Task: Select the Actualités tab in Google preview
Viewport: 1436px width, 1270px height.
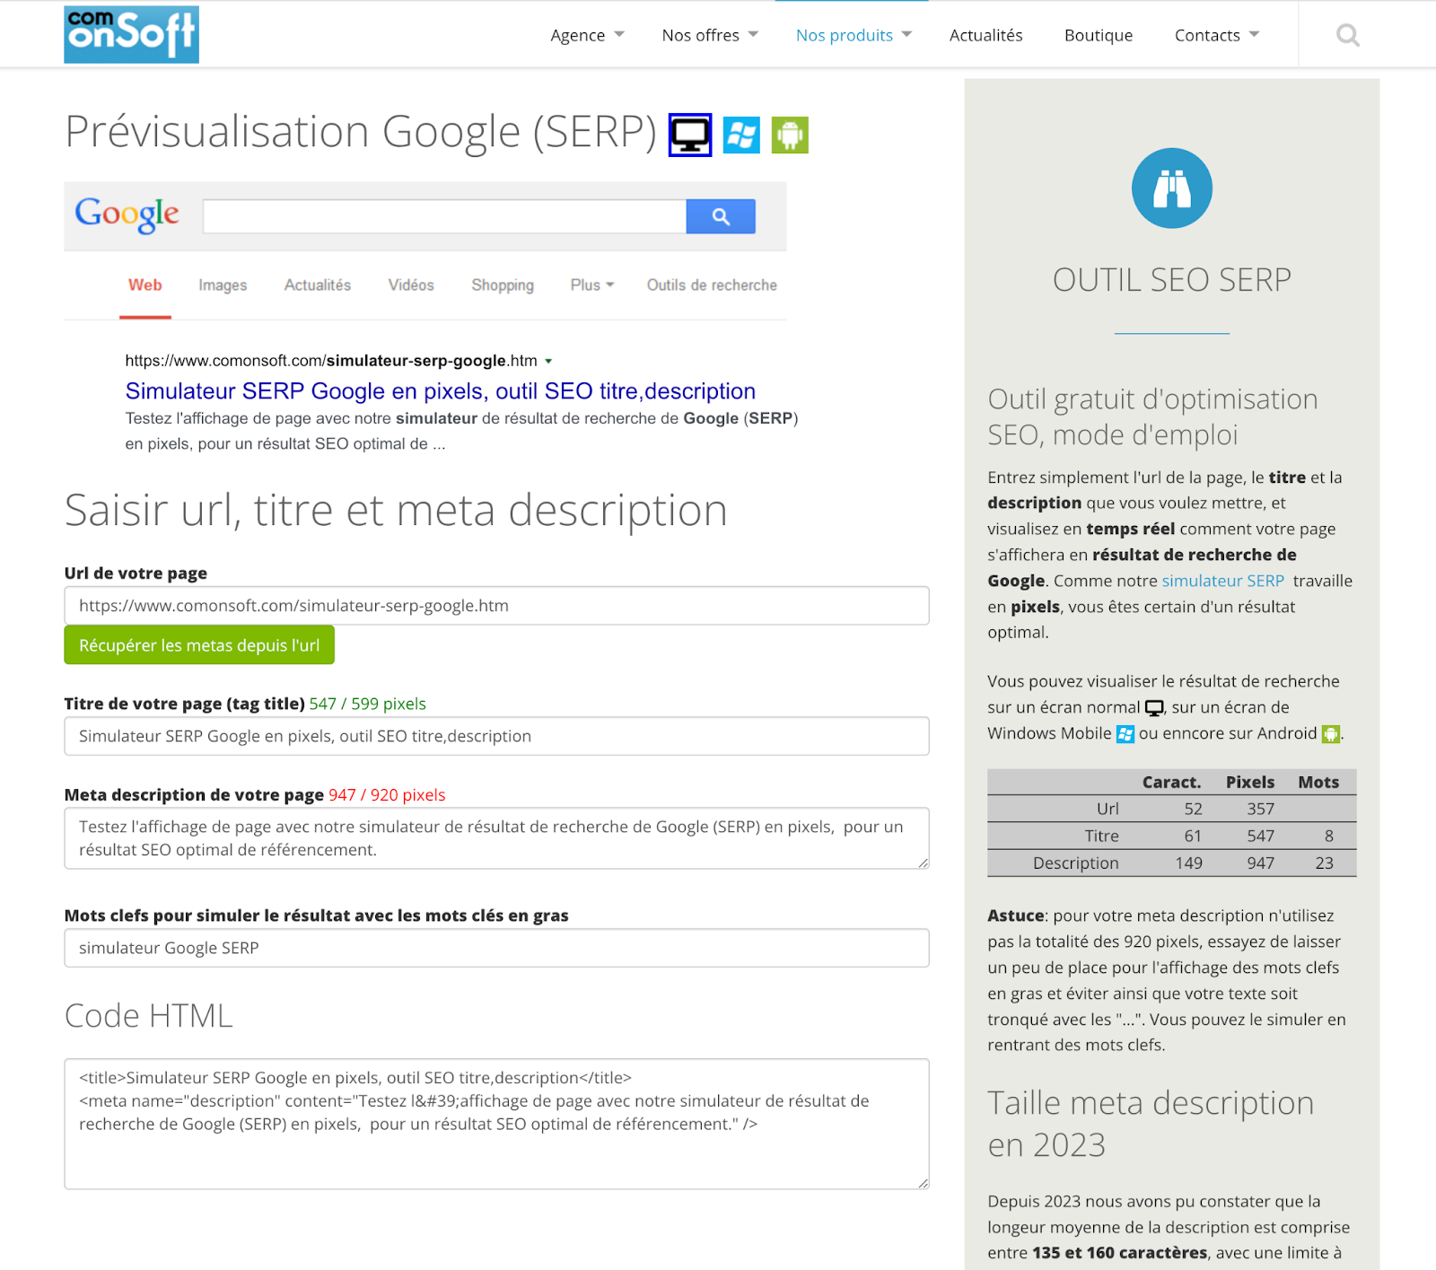Action: point(318,285)
